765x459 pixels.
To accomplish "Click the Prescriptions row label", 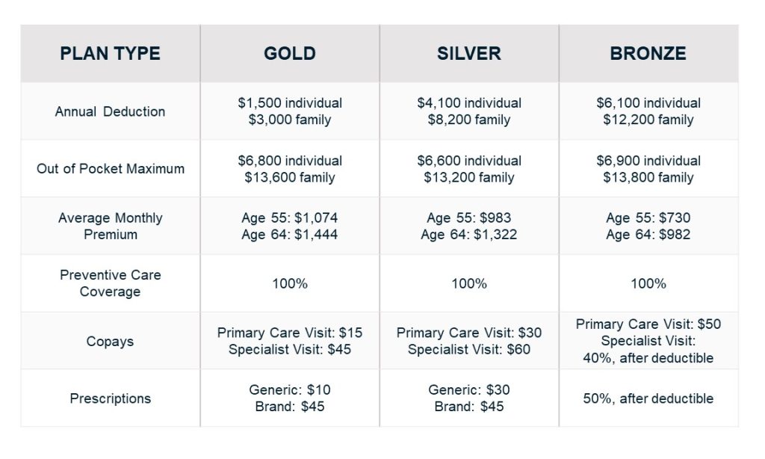I will [111, 398].
